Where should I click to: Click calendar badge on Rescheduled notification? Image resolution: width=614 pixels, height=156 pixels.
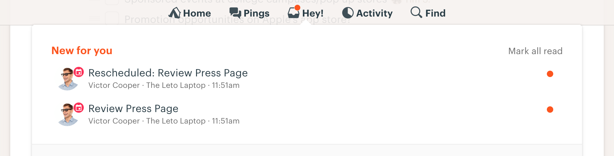click(79, 72)
